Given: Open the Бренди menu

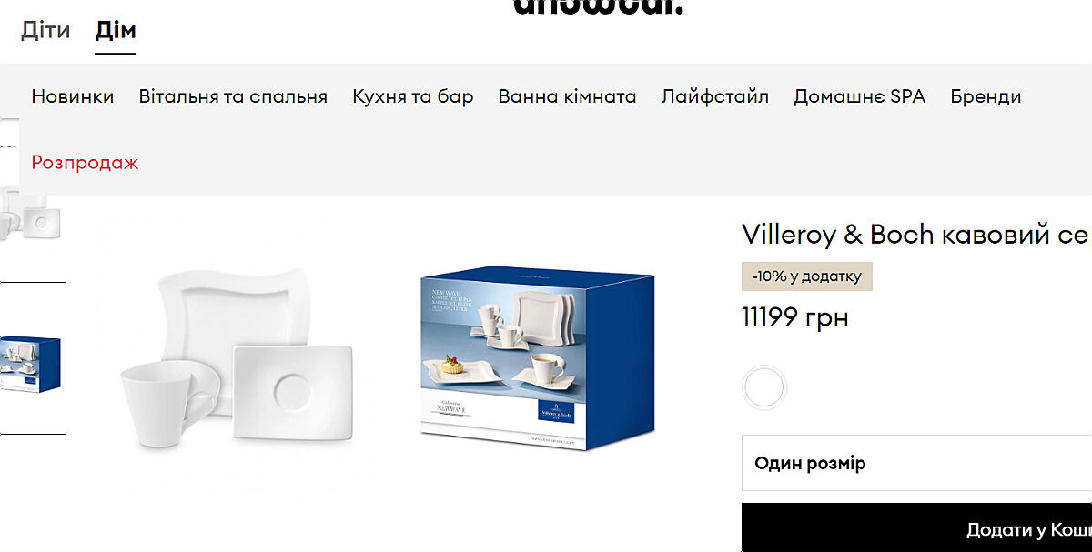Looking at the screenshot, I should point(986,96).
